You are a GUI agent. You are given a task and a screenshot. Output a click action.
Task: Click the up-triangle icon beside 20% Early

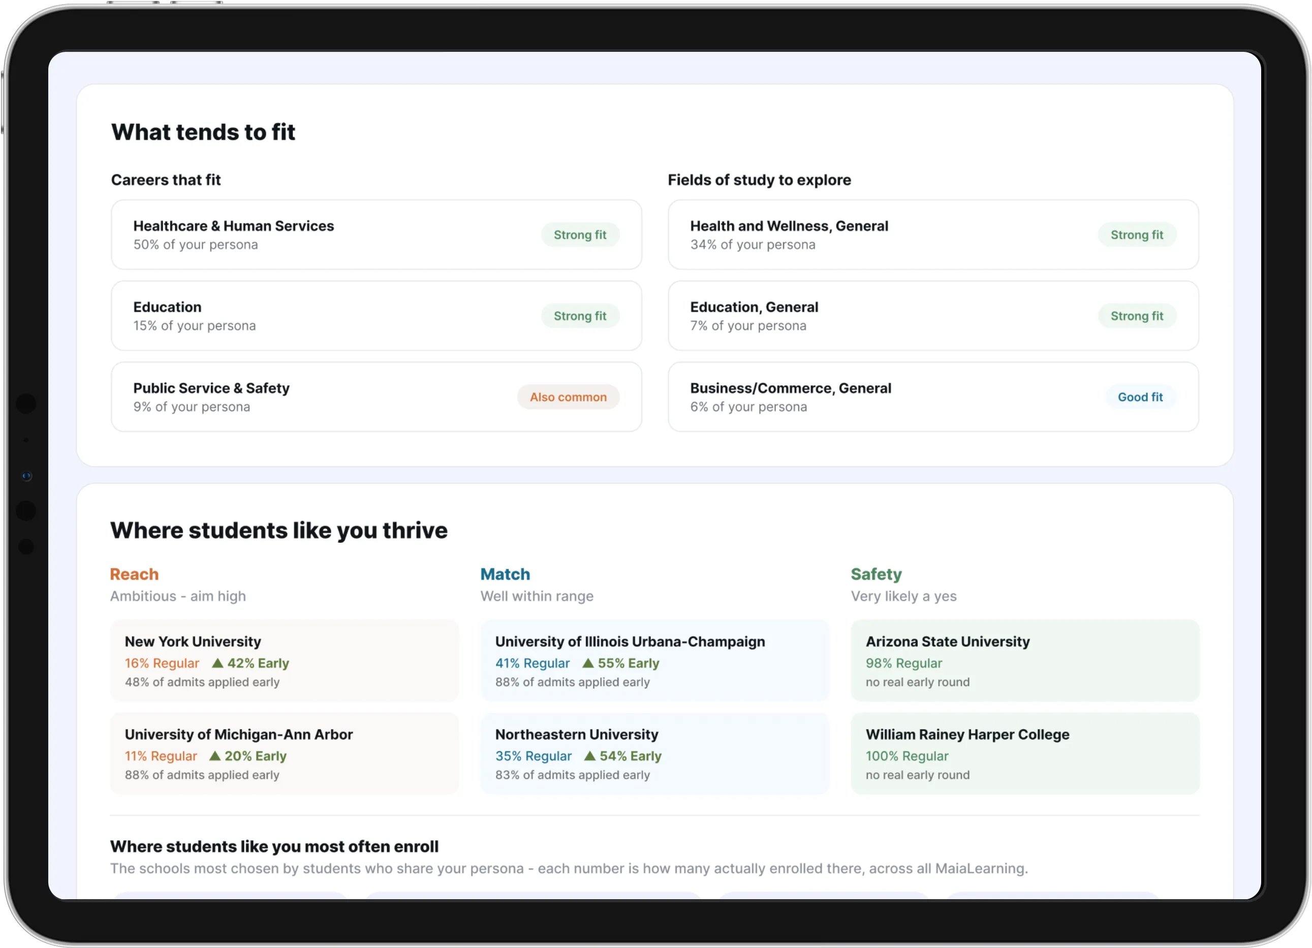tap(214, 755)
